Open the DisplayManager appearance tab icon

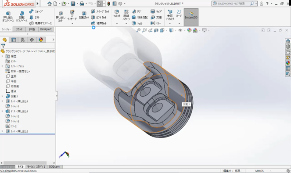pos(41,40)
